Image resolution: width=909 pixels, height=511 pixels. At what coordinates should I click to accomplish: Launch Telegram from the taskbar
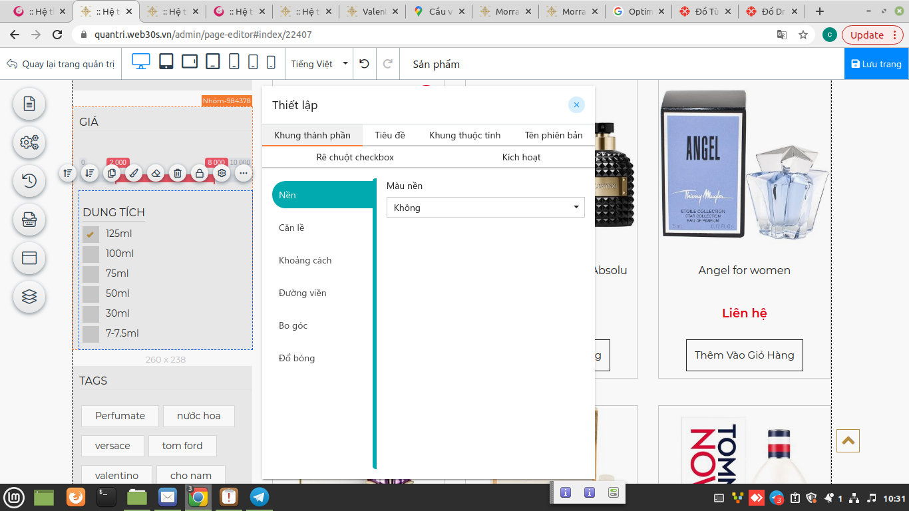tap(260, 497)
